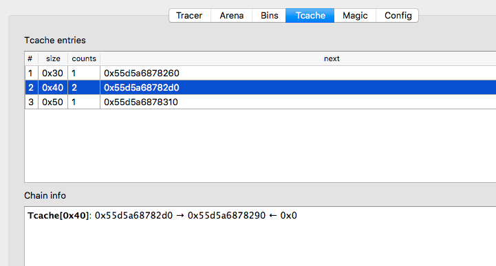
Task: Click 0x55d5a6878290 in the chain info text
Action: point(226,215)
